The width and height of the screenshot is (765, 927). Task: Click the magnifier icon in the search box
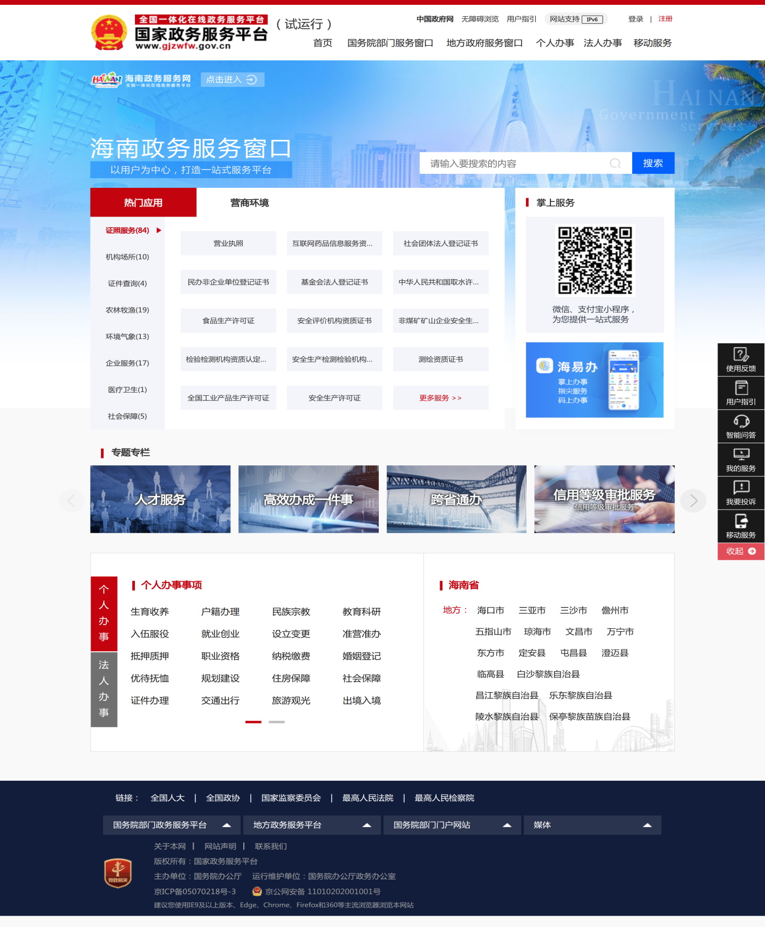pyautogui.click(x=615, y=163)
